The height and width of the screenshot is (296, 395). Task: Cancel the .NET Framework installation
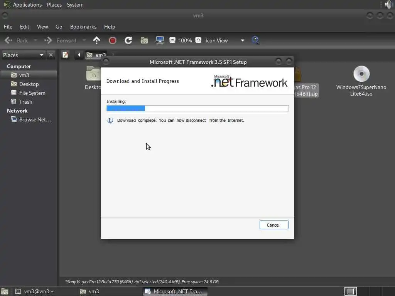point(274,225)
